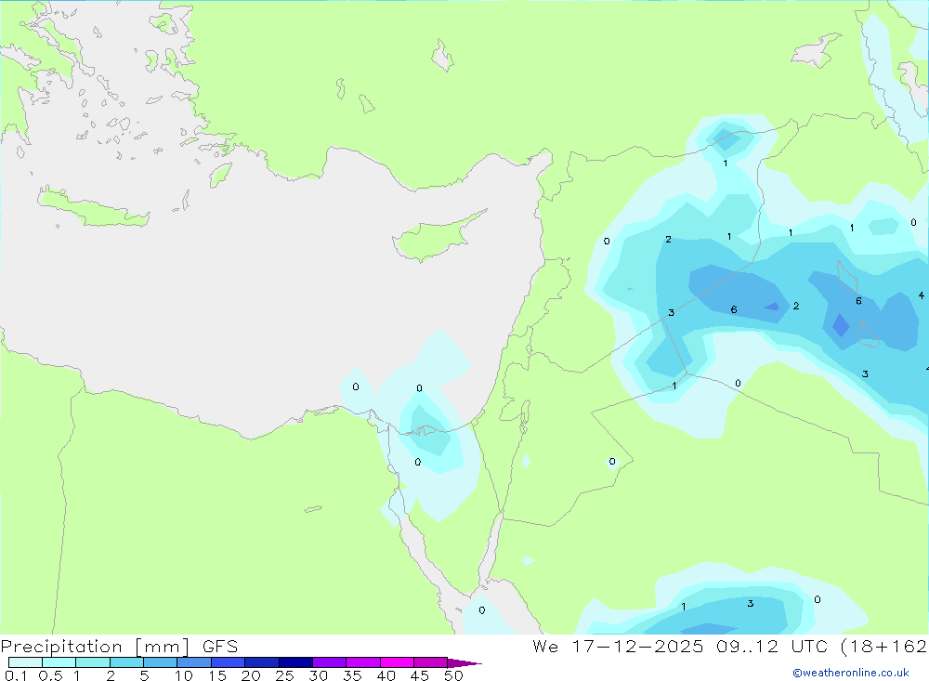Pick the 15–20 mm legend color box
Viewport: 929px width, 681px height.
click(229, 662)
